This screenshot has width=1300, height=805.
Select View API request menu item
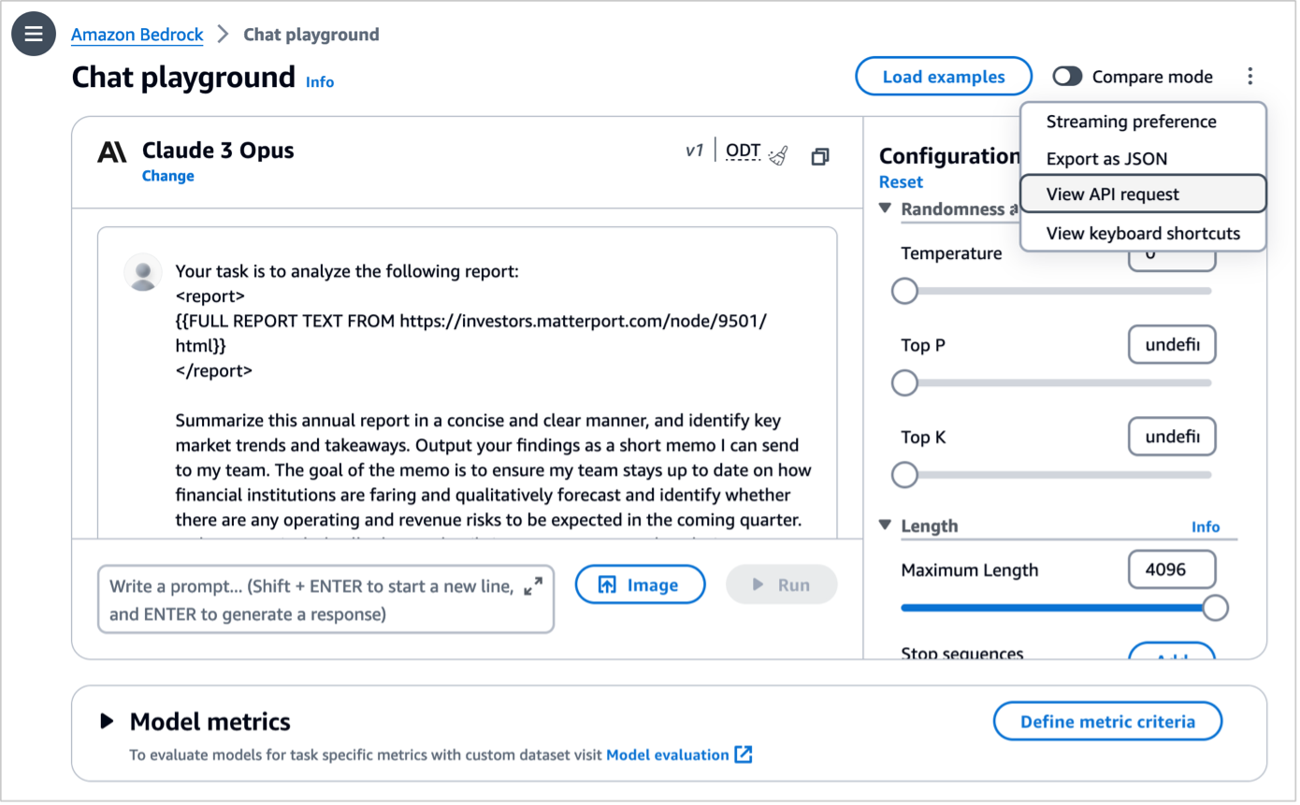coord(1142,194)
